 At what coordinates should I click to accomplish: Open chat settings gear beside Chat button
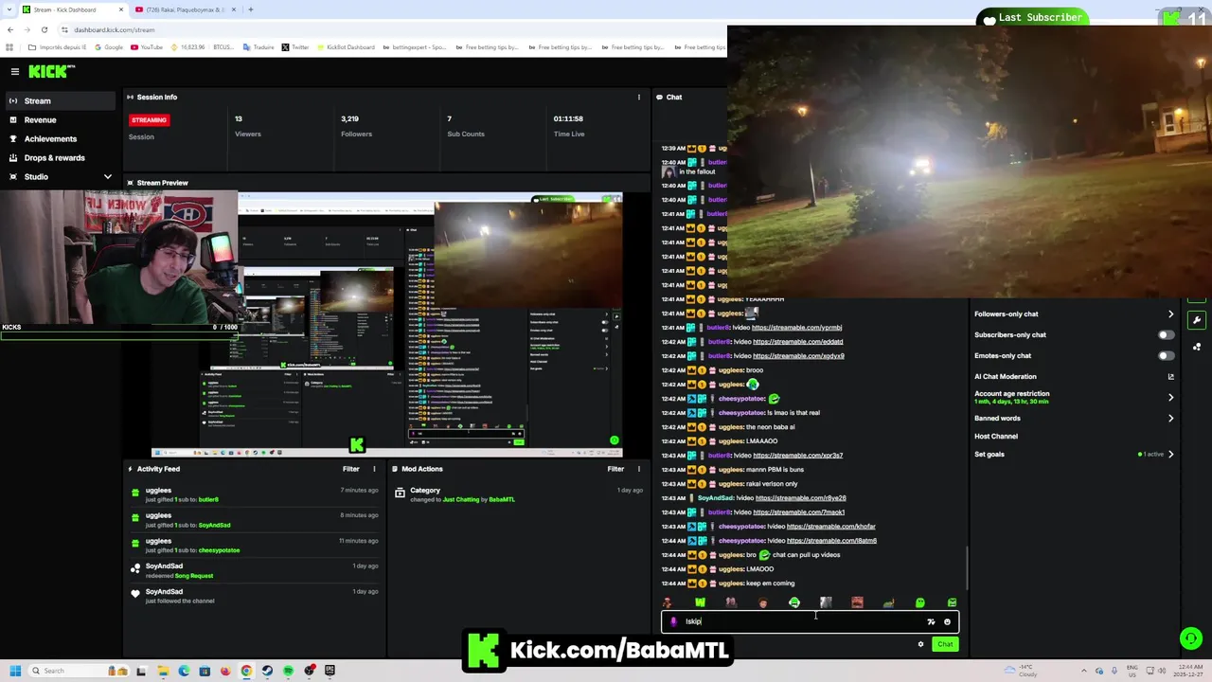(920, 644)
